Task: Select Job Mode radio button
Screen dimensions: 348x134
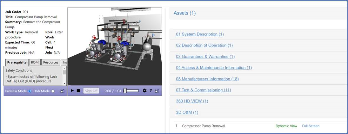Action: (53, 91)
